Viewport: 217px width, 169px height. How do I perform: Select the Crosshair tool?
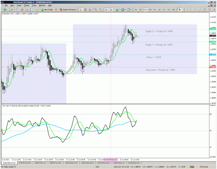[x=184, y=10]
